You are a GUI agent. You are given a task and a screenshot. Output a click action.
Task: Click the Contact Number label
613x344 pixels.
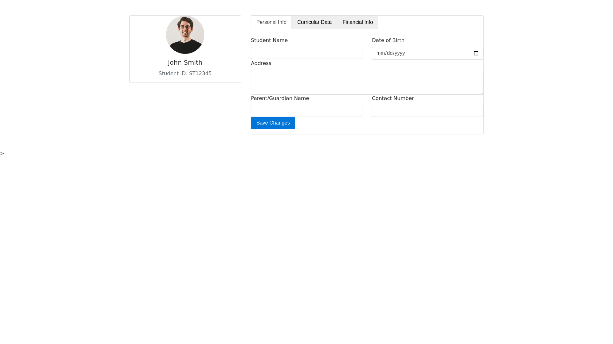point(393,98)
